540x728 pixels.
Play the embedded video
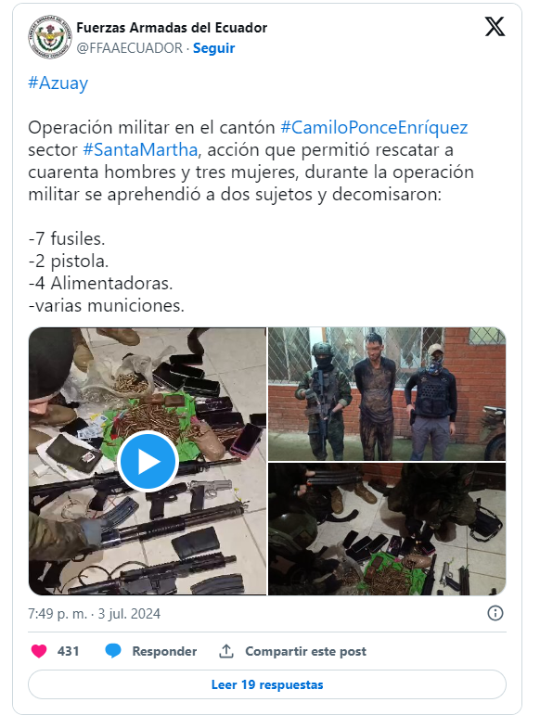[148, 462]
